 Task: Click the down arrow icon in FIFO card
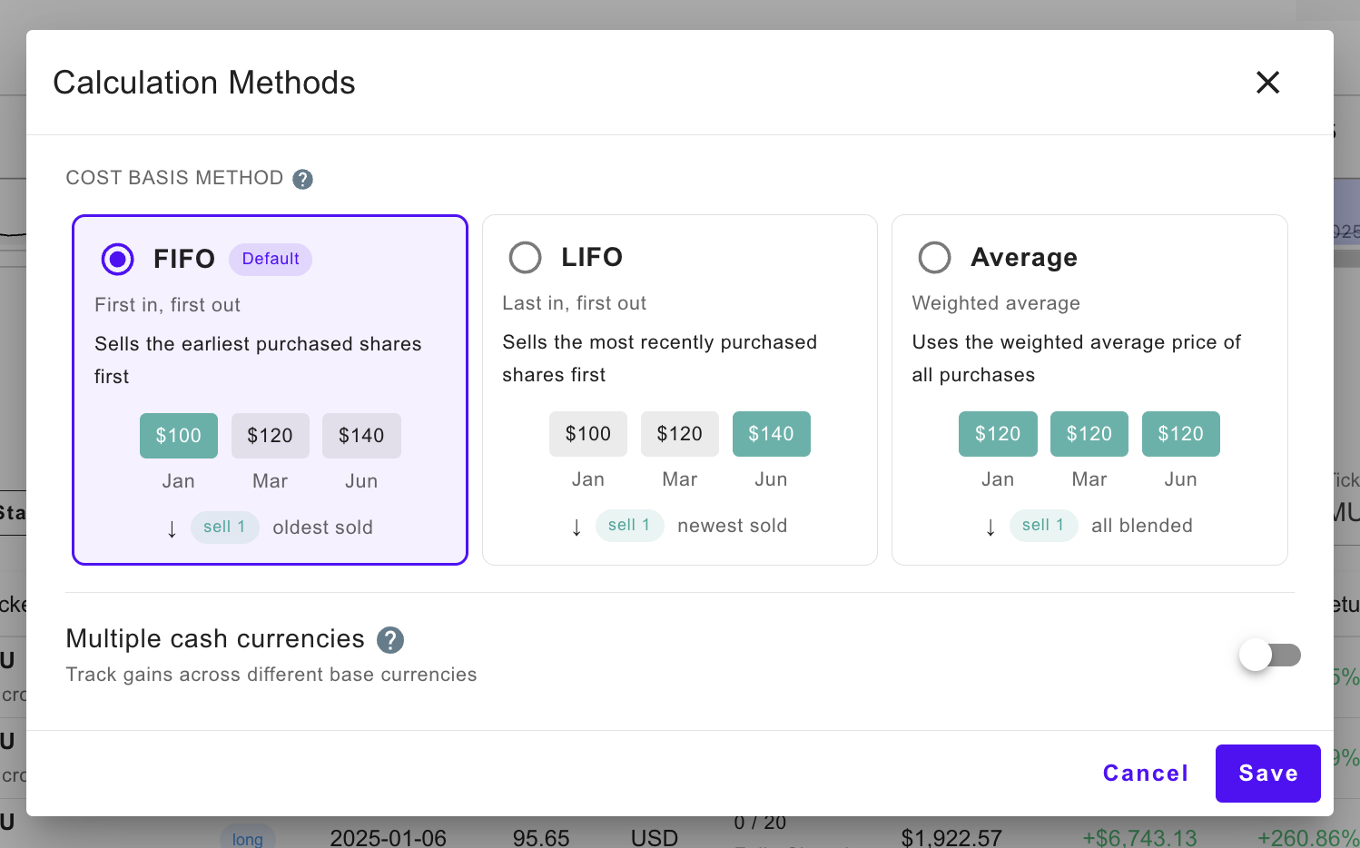[172, 528]
